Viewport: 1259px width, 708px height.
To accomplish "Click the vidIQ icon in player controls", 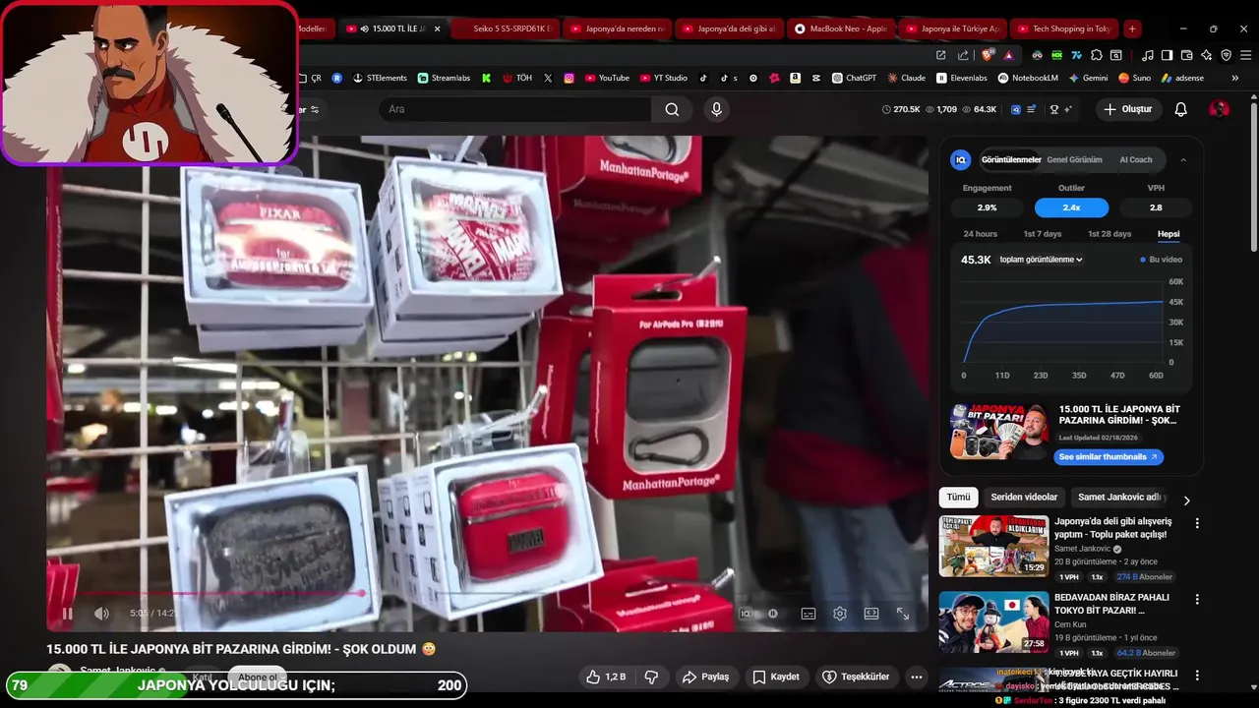I will tap(746, 614).
